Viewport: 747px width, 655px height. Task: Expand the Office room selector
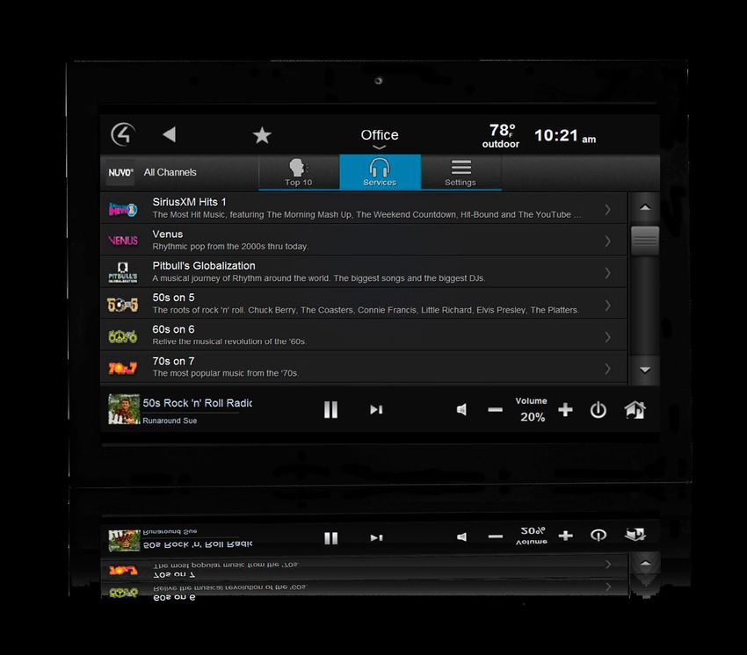[x=380, y=138]
